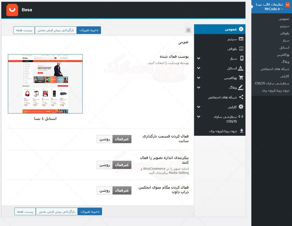Open the وبلاگ (Blog) pencil icon
The width and height of the screenshot is (292, 226).
[240, 87]
